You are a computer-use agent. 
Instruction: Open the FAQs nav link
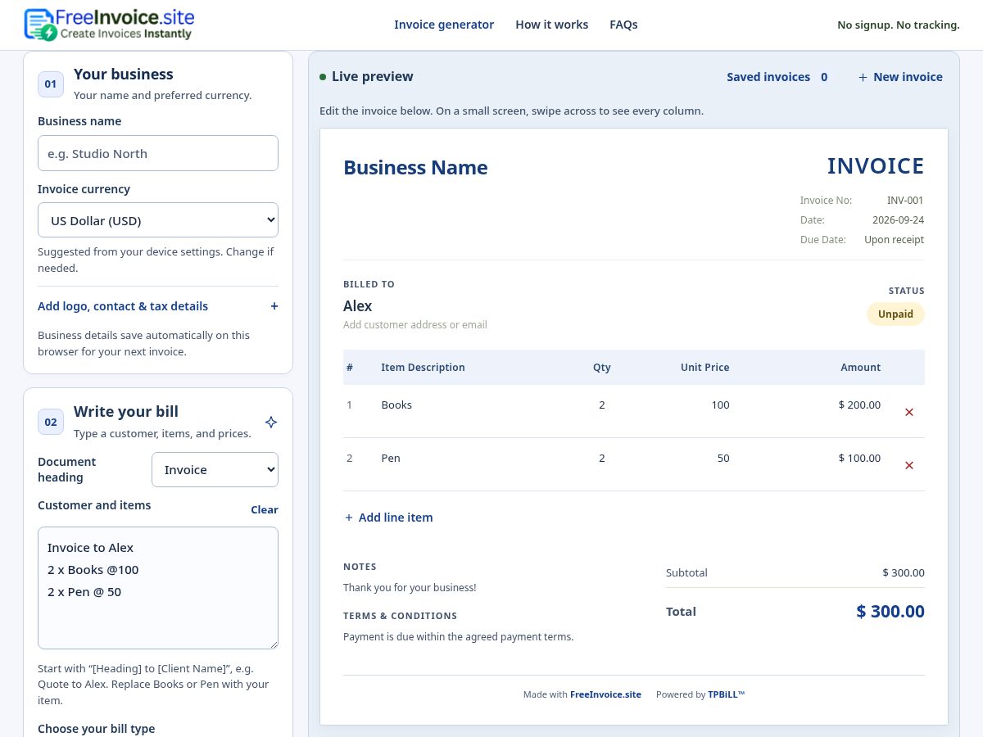pyautogui.click(x=623, y=25)
